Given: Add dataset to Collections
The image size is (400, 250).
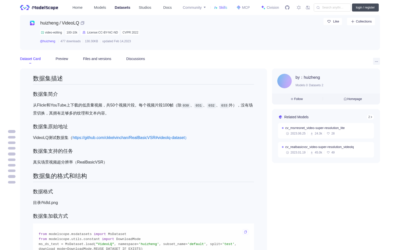Looking at the screenshot, I should [361, 21].
